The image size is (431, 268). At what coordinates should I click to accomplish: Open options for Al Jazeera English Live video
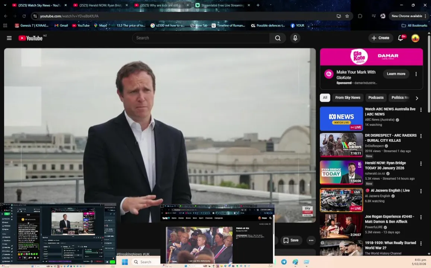(x=421, y=191)
